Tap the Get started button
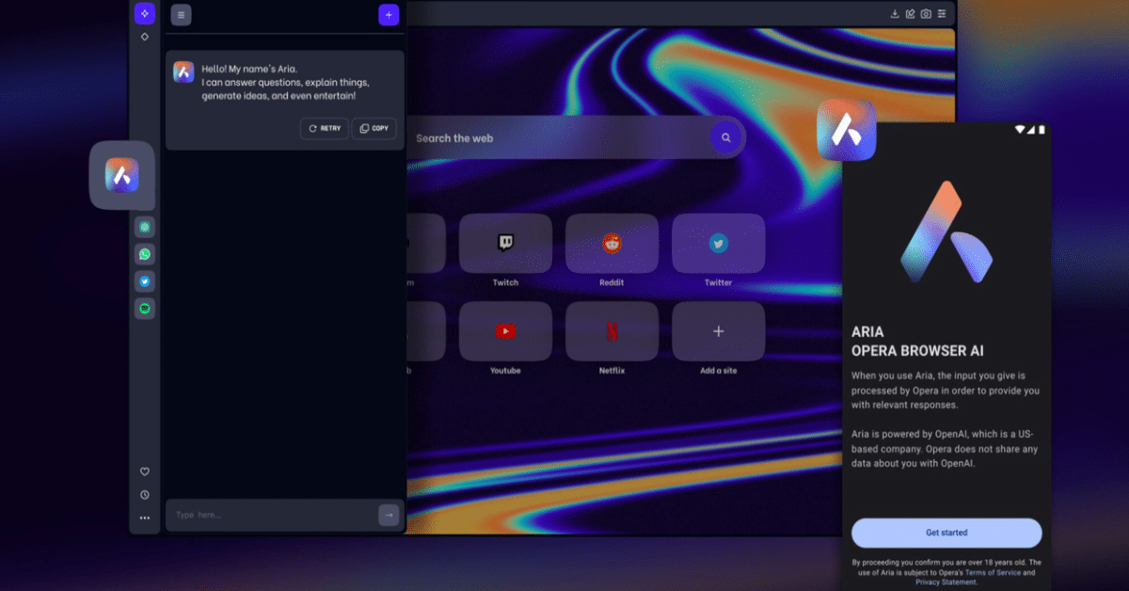 tap(946, 533)
